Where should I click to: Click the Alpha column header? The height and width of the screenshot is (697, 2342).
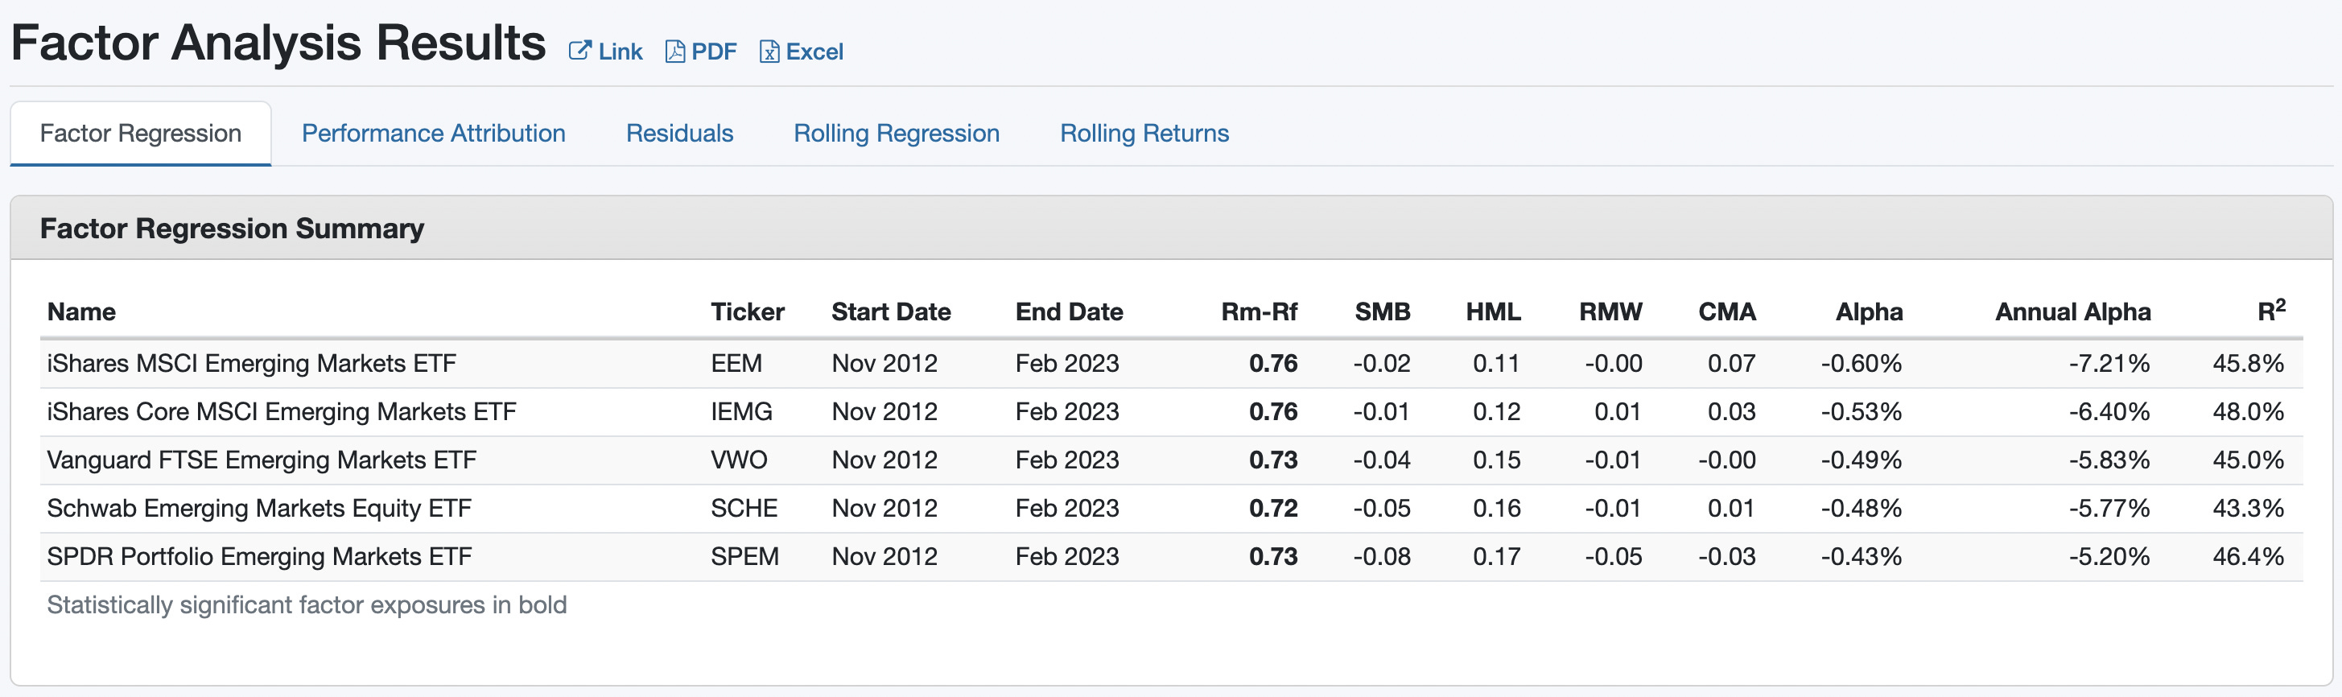click(1870, 311)
